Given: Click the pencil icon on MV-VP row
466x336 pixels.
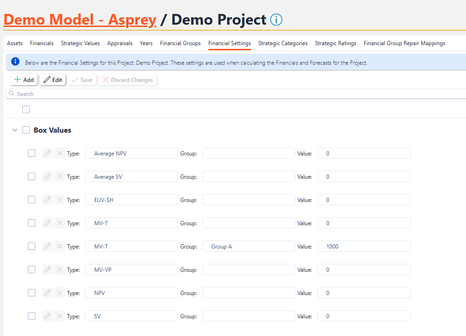Looking at the screenshot, I should 47,269.
